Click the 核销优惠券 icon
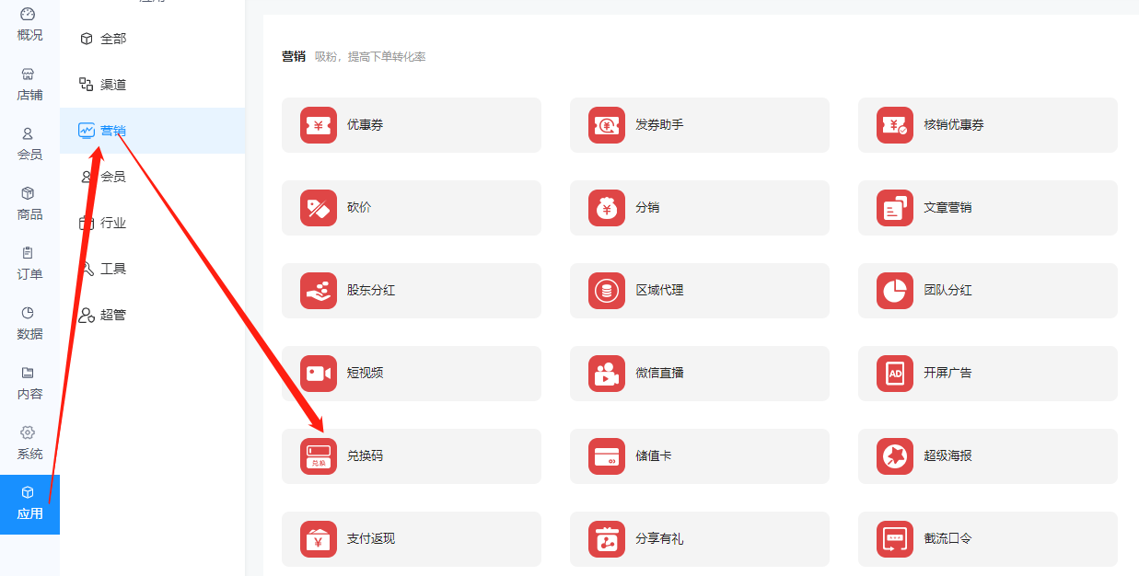 895,125
